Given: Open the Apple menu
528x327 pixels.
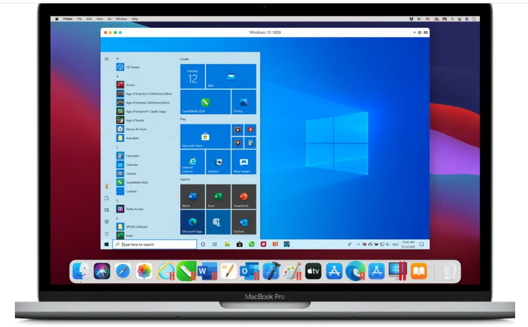Looking at the screenshot, I should (x=57, y=19).
